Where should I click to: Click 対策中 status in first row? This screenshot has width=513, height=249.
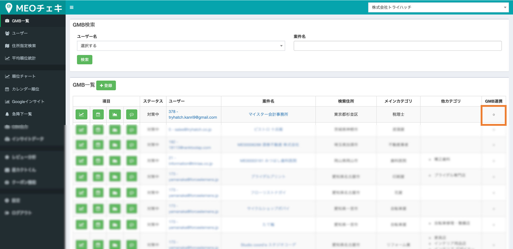(x=153, y=114)
